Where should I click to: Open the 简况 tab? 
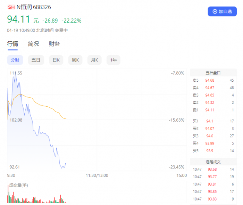point(33,44)
